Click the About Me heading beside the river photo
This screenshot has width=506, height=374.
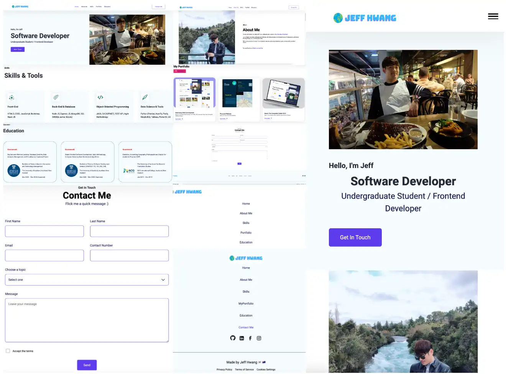pyautogui.click(x=251, y=30)
